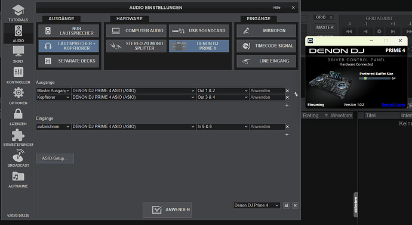This screenshot has height=225, width=412.
Task: Minimize the Denon DJ driver panel
Action: pos(371,41)
